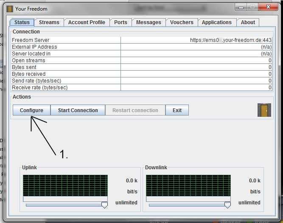Minimize the Your Freedom window
The height and width of the screenshot is (223, 283).
241,7
